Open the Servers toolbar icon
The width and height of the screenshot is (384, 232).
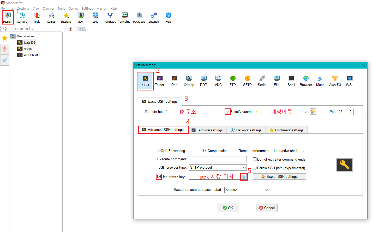(22, 18)
